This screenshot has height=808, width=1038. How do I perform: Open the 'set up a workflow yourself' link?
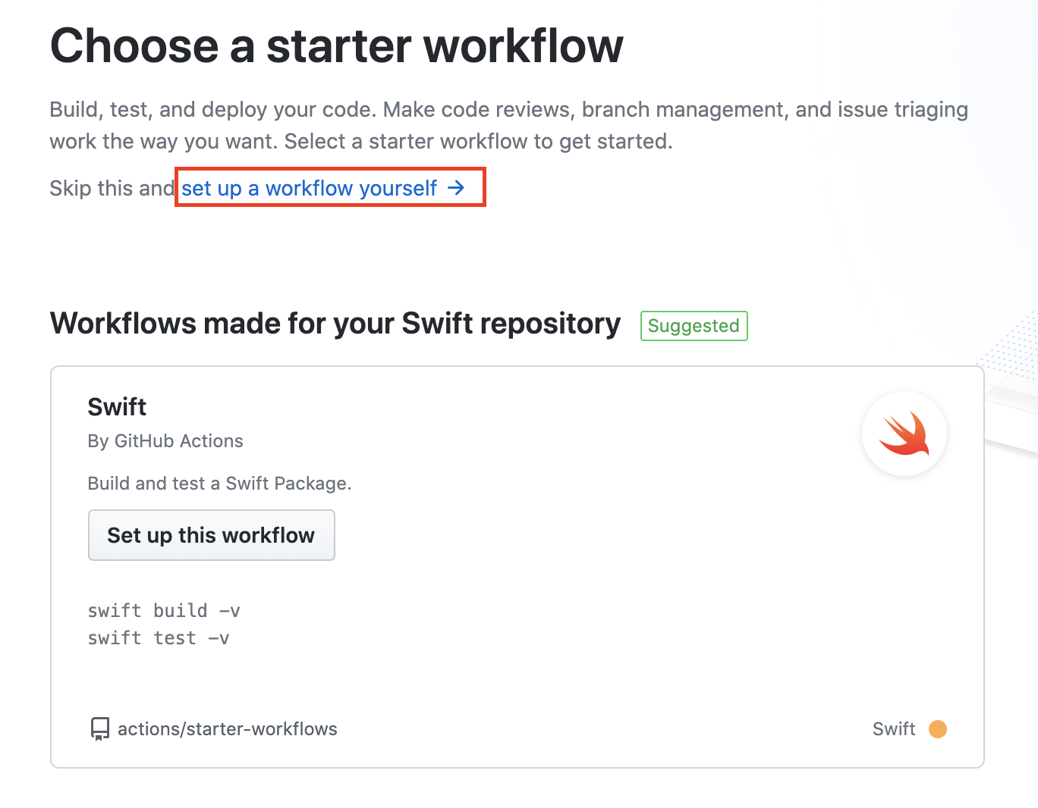(322, 188)
